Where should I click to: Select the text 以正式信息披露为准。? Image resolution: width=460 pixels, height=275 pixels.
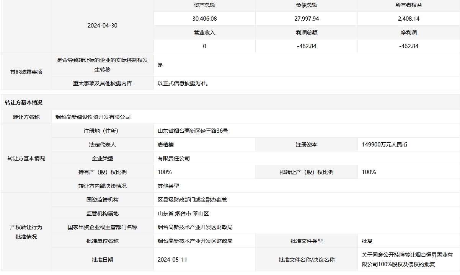[183, 83]
